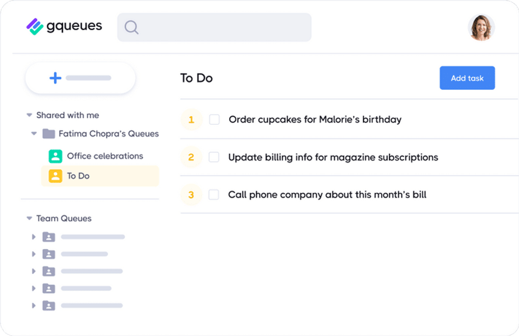This screenshot has height=336, width=519.
Task: Click the yellow number 1 task badge
Action: (191, 119)
